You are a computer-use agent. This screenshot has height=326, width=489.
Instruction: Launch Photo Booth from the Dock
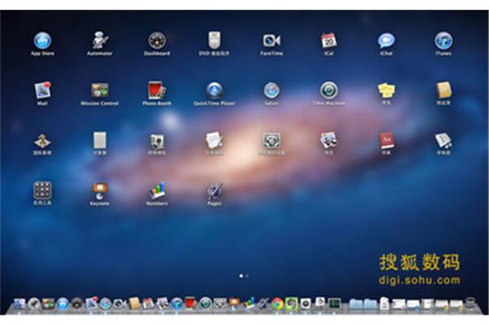click(190, 303)
